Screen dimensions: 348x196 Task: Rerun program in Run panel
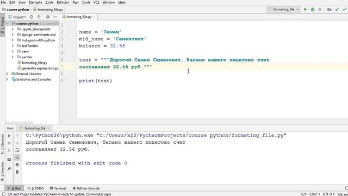(9, 136)
